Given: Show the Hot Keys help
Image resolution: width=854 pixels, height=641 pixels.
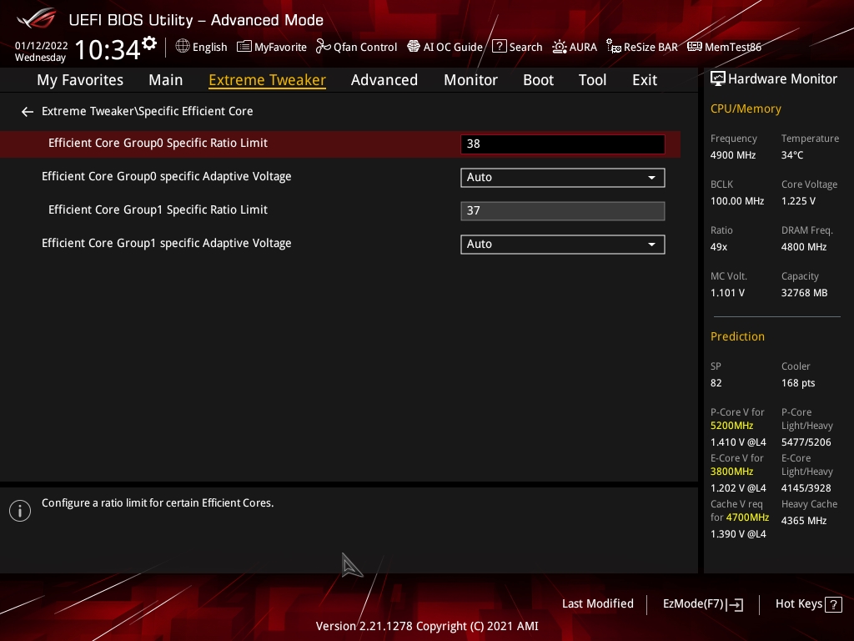Looking at the screenshot, I should click(807, 603).
